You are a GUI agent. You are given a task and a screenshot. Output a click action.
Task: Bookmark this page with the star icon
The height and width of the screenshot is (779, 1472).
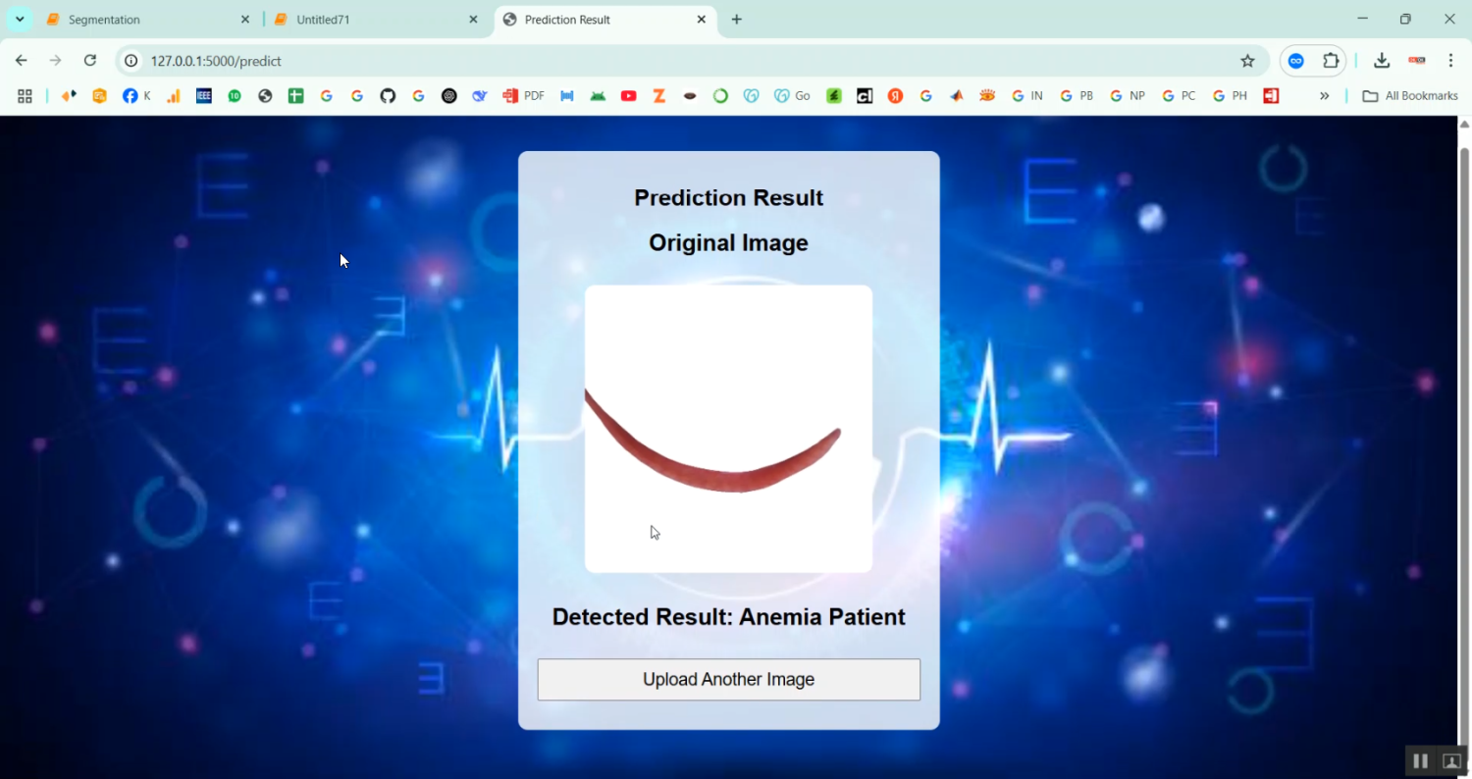1247,60
